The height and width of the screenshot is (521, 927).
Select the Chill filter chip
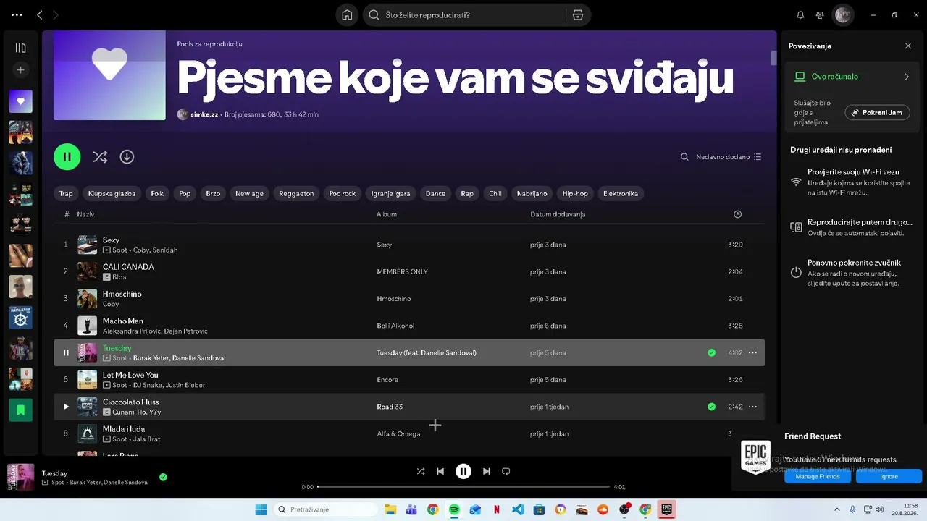coord(495,194)
